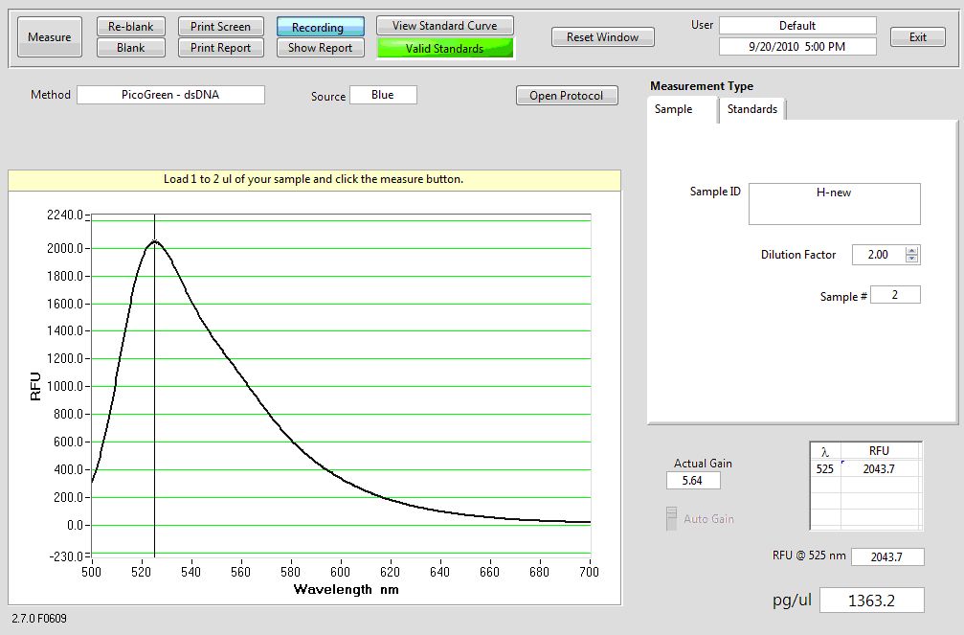Toggle the Recording button
Screen dimensions: 964x635
321,27
